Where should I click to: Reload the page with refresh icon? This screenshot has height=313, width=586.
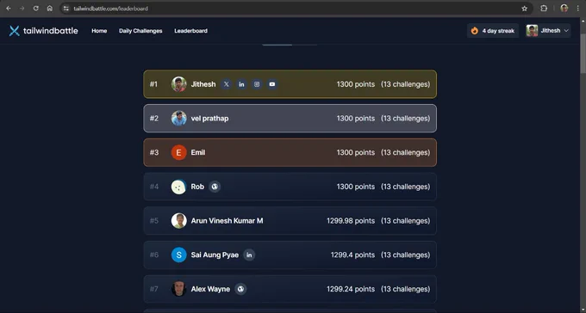[36, 9]
